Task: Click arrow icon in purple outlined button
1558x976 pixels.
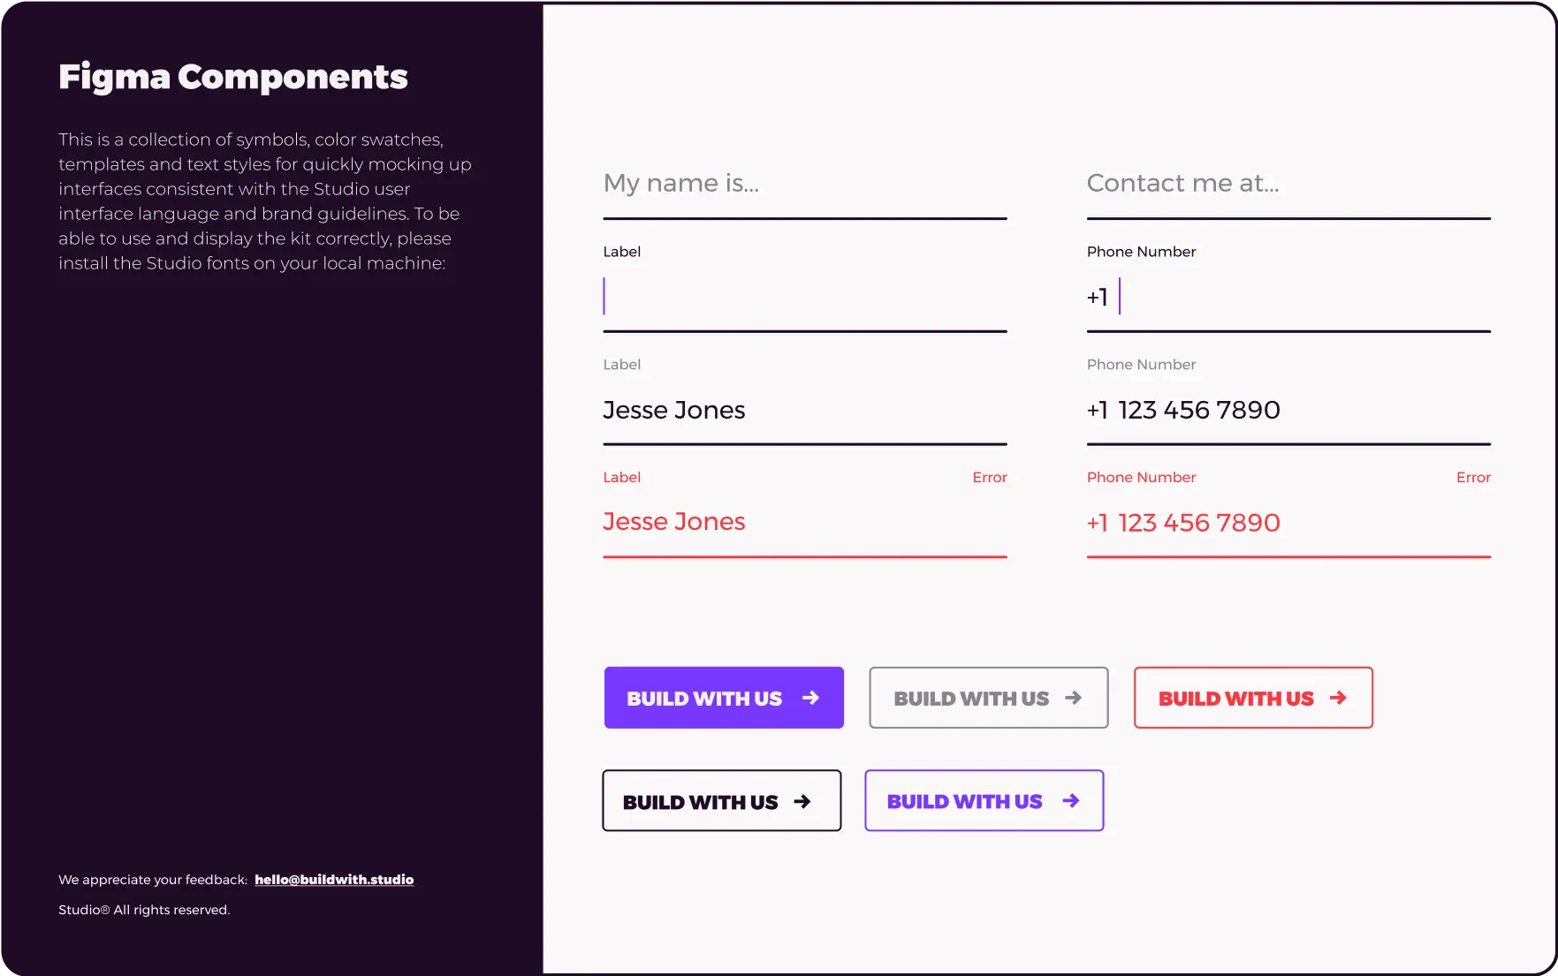Action: (x=1070, y=800)
